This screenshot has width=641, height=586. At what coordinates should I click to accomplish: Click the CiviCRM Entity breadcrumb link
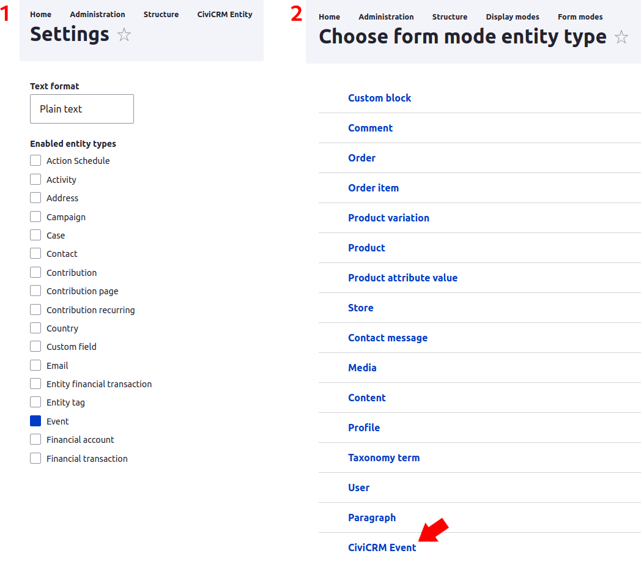coord(224,14)
